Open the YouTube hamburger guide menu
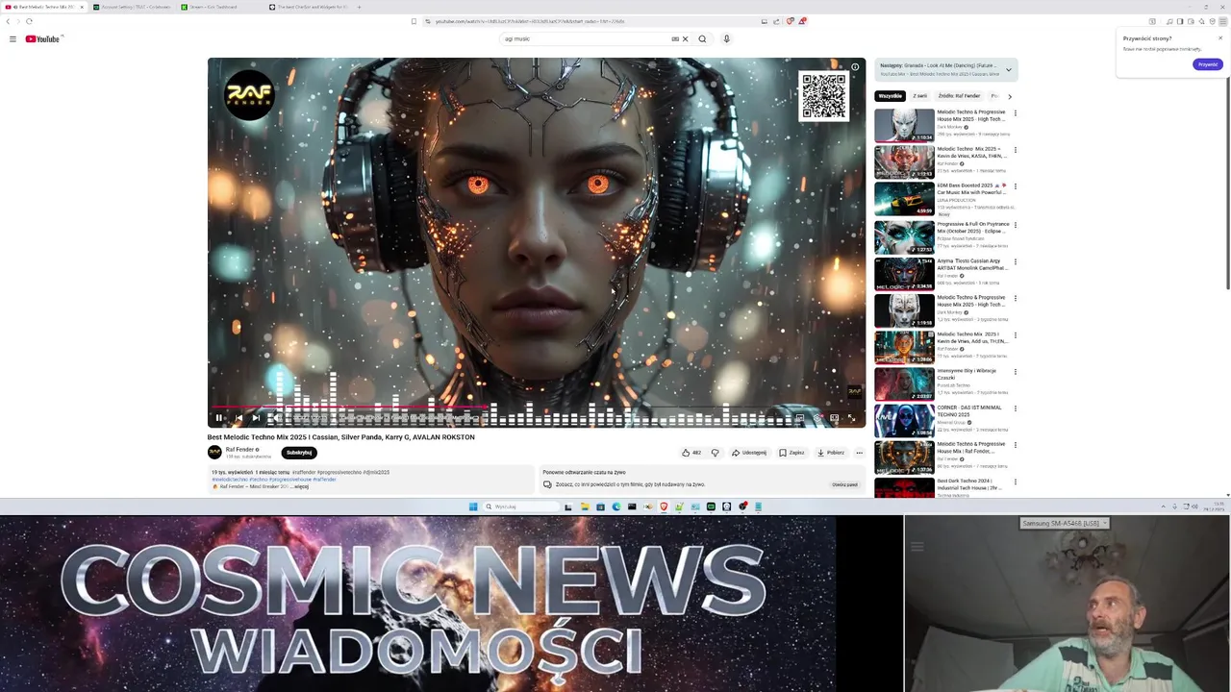The width and height of the screenshot is (1231, 692). (x=13, y=39)
